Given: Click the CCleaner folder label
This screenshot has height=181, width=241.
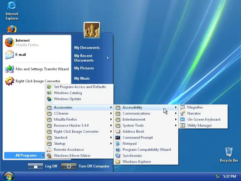Looking at the screenshot, I should pos(61,113).
